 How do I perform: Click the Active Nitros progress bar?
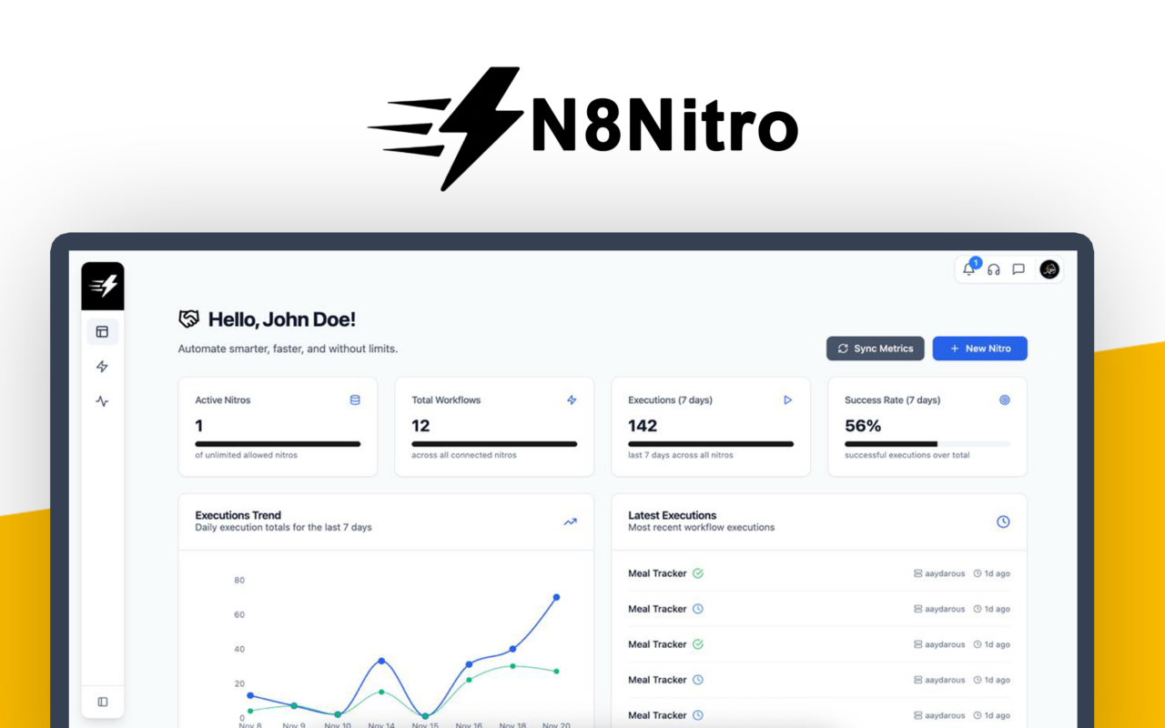click(x=278, y=444)
